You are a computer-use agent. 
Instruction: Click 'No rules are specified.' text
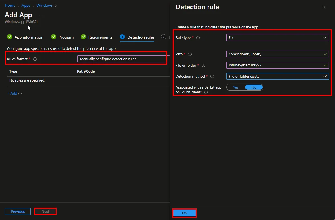[x=27, y=80]
